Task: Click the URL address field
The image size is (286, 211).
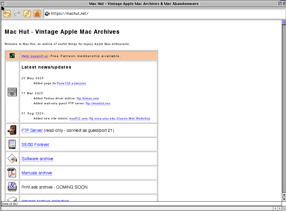Action: (x=164, y=14)
